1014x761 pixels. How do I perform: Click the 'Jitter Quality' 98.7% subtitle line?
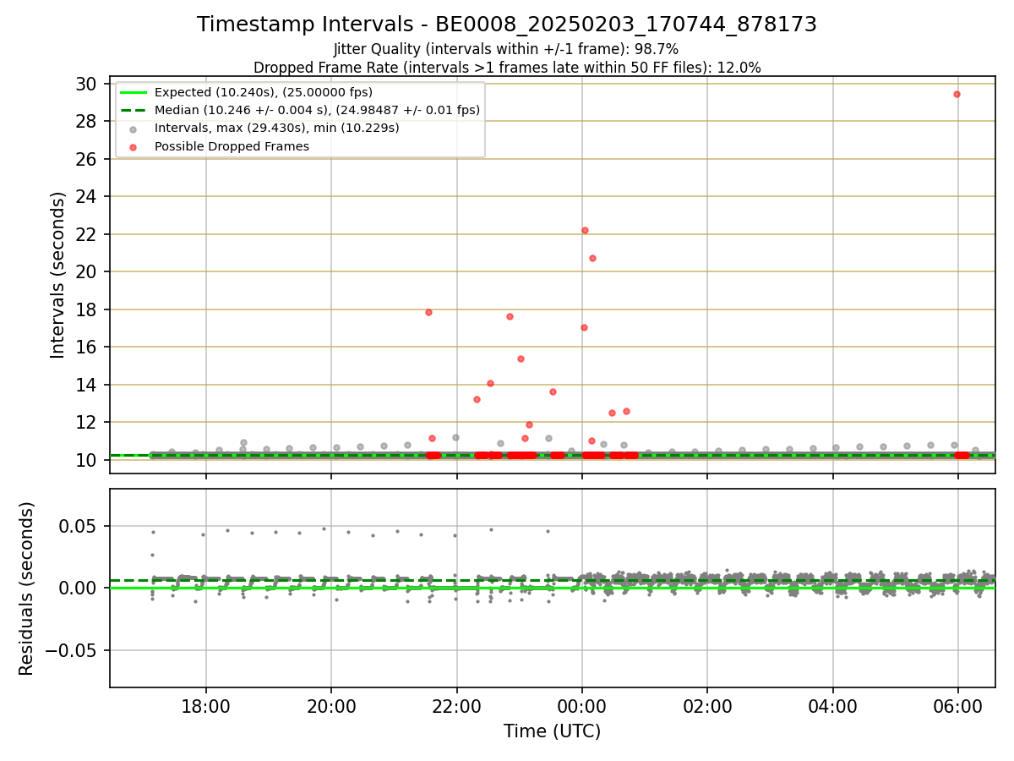pyautogui.click(x=506, y=50)
